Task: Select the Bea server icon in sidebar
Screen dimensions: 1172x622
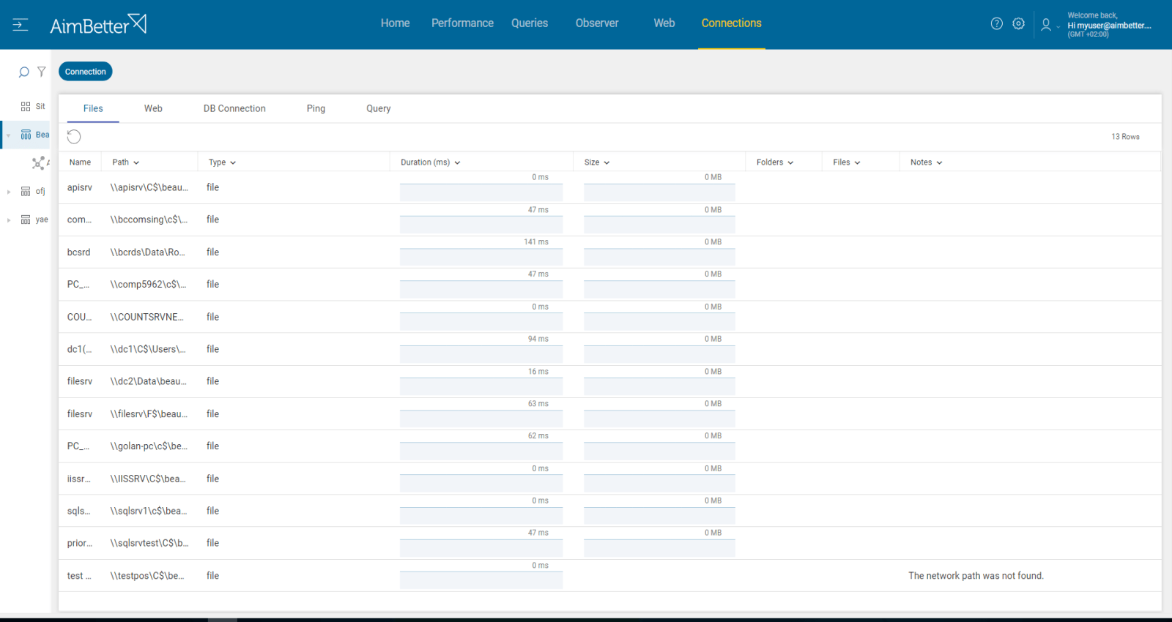Action: 26,135
